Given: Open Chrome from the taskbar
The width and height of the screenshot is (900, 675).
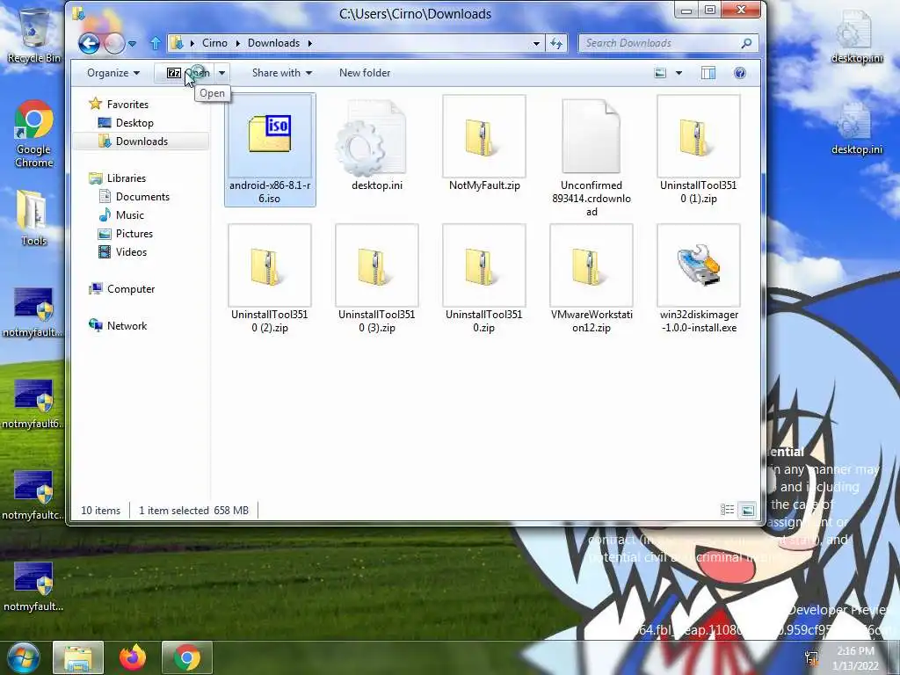Looking at the screenshot, I should click(187, 657).
